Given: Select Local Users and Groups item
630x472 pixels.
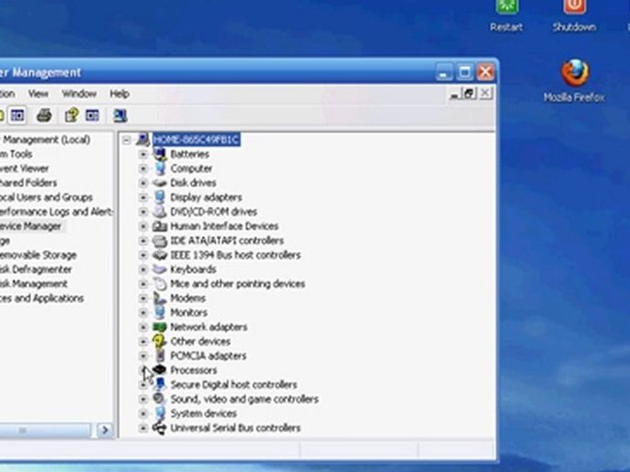Looking at the screenshot, I should tap(46, 197).
